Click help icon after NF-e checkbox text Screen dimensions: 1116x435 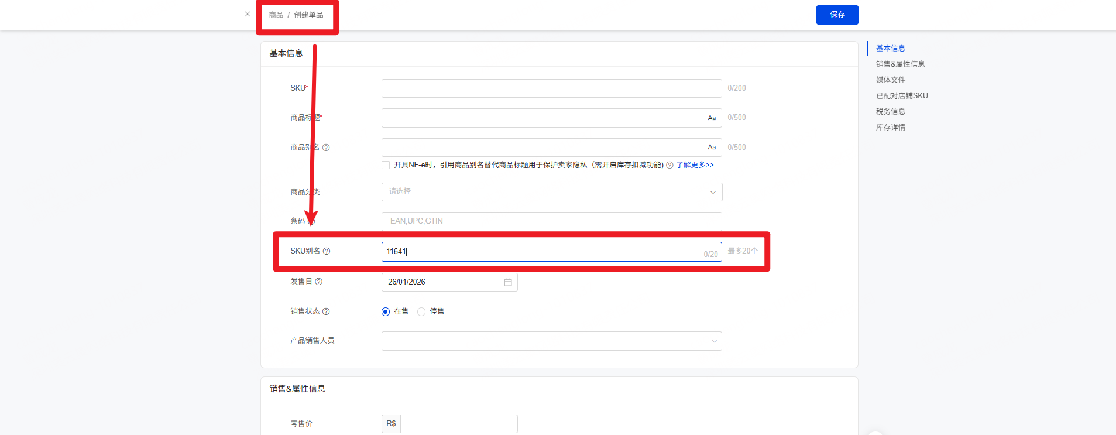coord(669,165)
